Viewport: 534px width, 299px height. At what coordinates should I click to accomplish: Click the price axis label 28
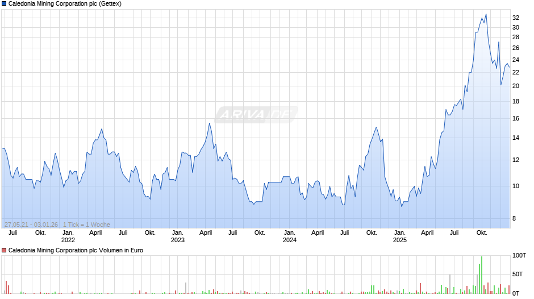(x=516, y=37)
